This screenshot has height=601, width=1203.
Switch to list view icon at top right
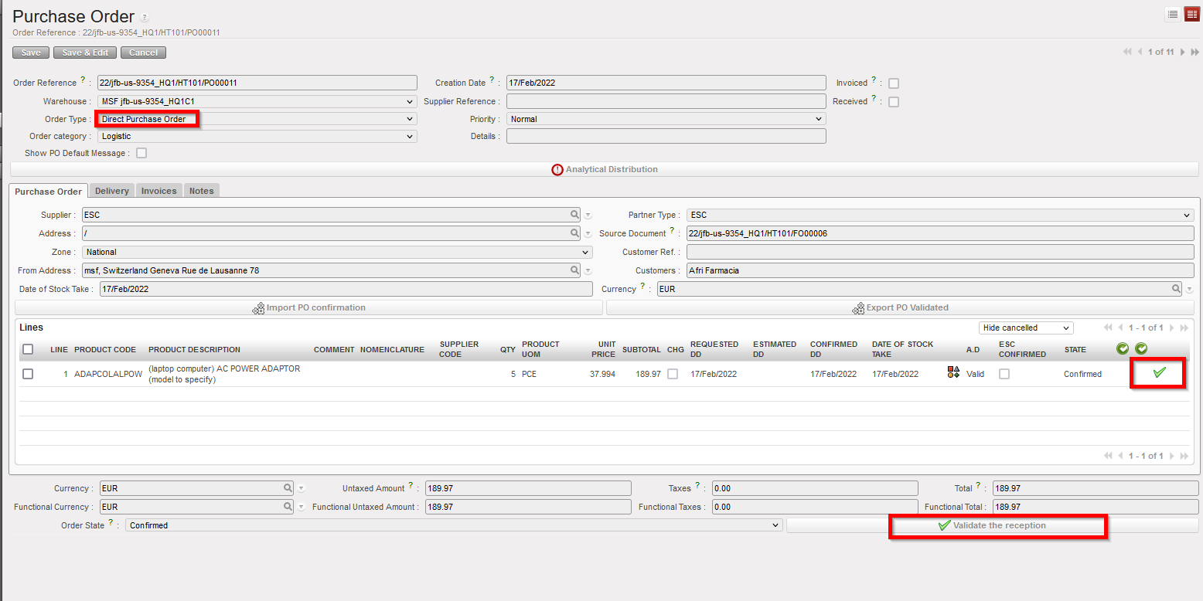point(1173,15)
